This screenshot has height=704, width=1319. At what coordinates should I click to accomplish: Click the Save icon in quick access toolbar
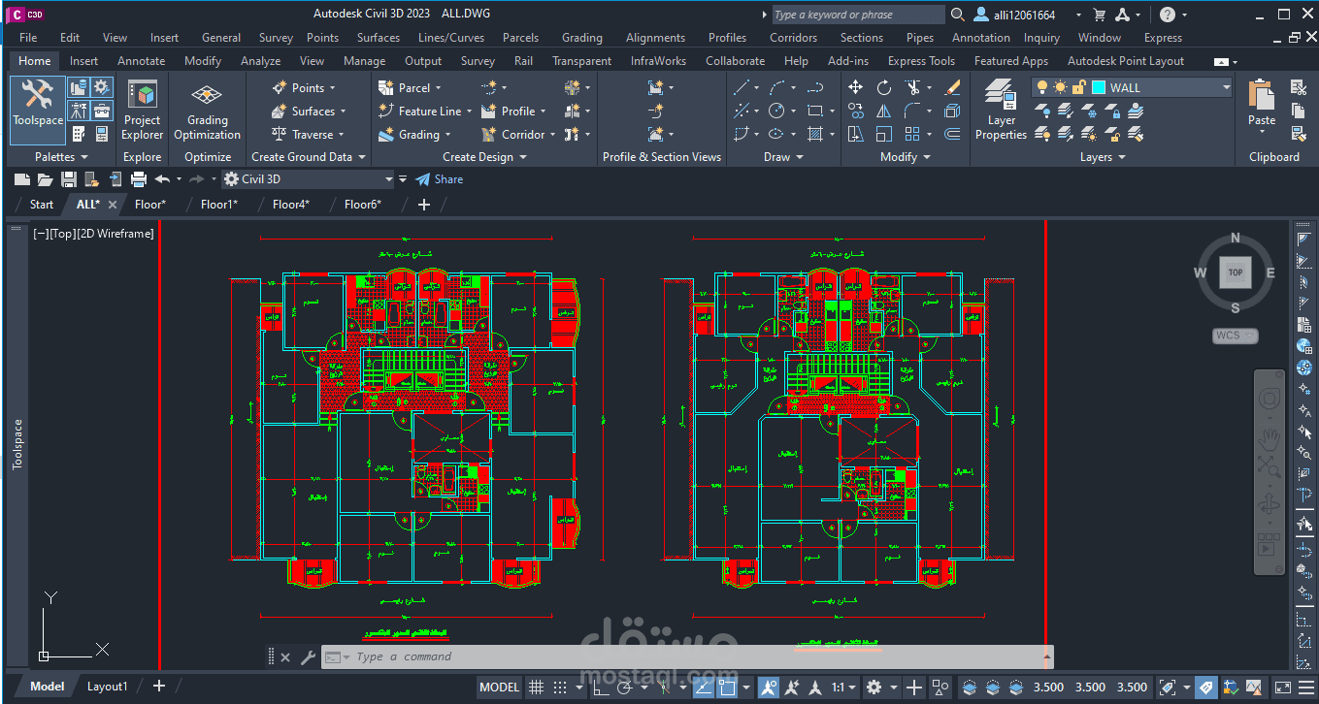69,179
